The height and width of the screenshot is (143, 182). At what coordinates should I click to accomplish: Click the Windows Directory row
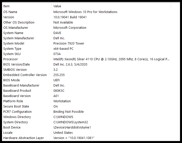[17, 117]
